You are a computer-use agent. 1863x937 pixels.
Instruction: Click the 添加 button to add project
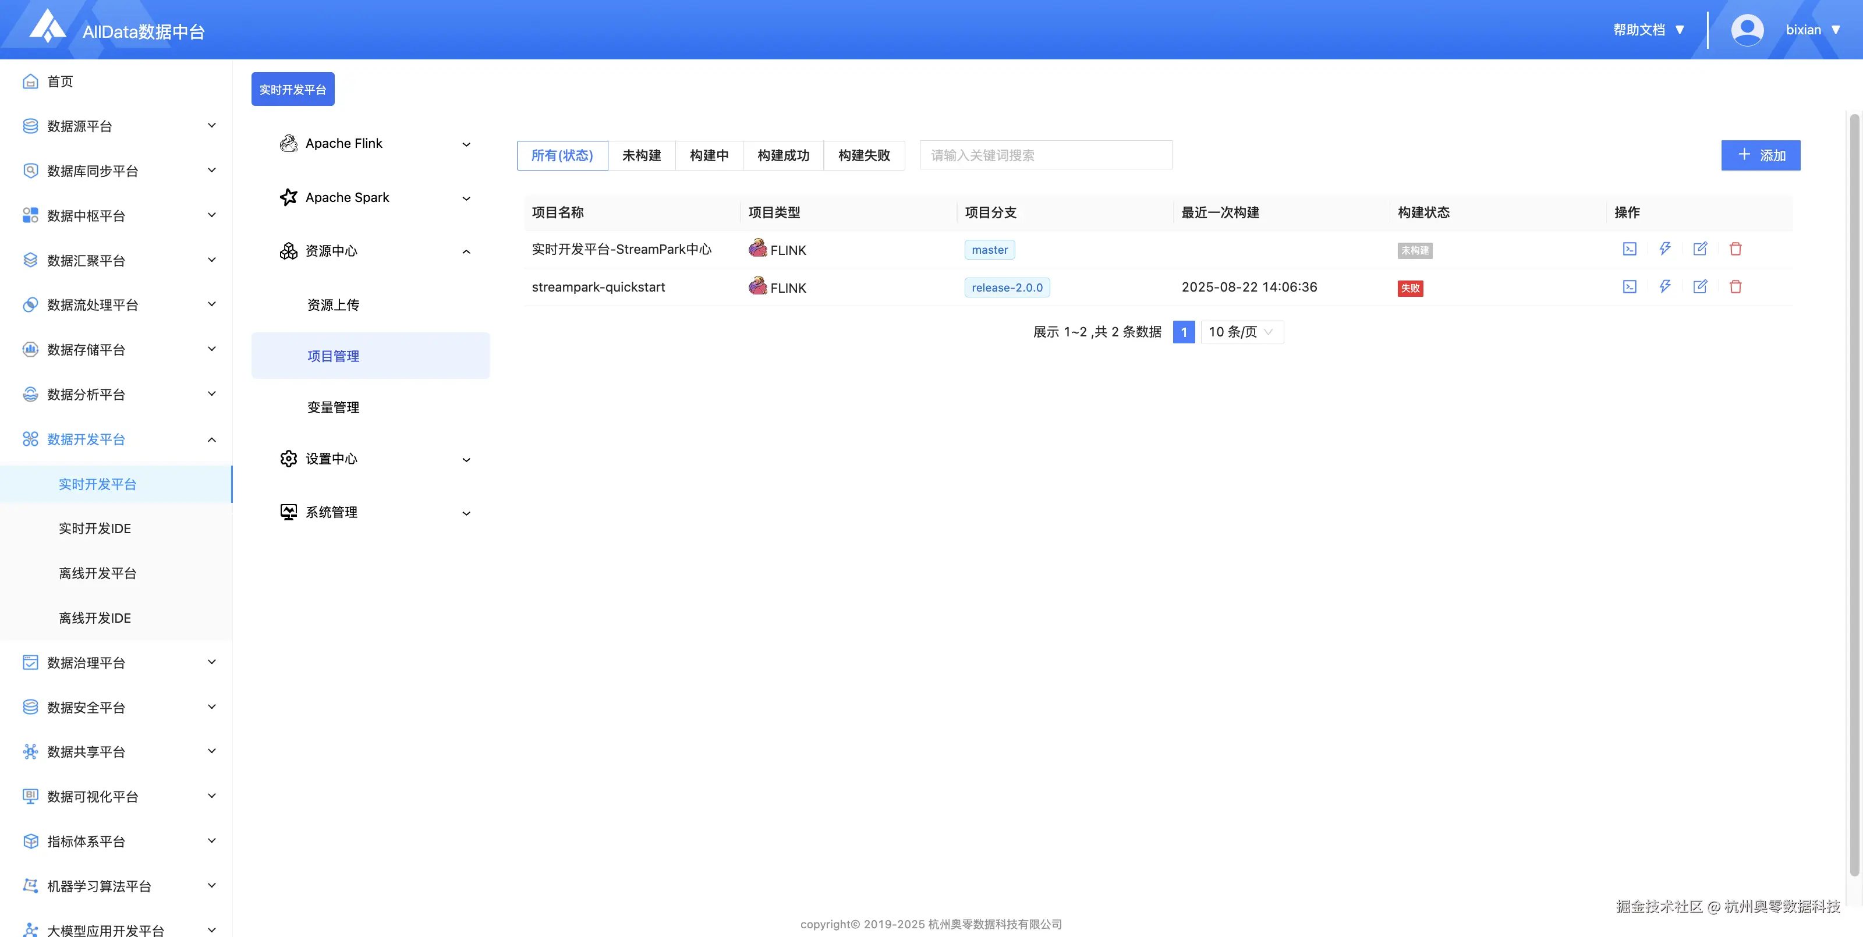[1761, 155]
